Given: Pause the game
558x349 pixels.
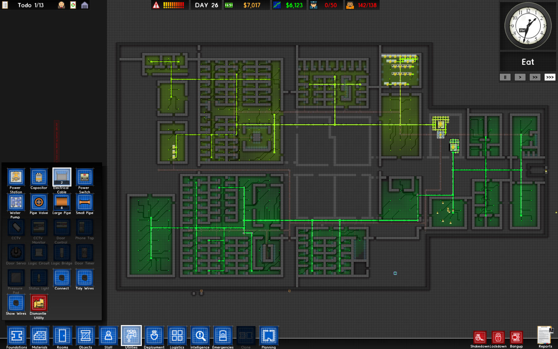Looking at the screenshot, I should click(505, 77).
